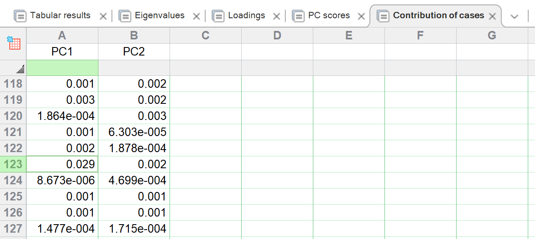Switch to the Eigenvalues tab
Screen dimensions: 535x239
pyautogui.click(x=159, y=16)
